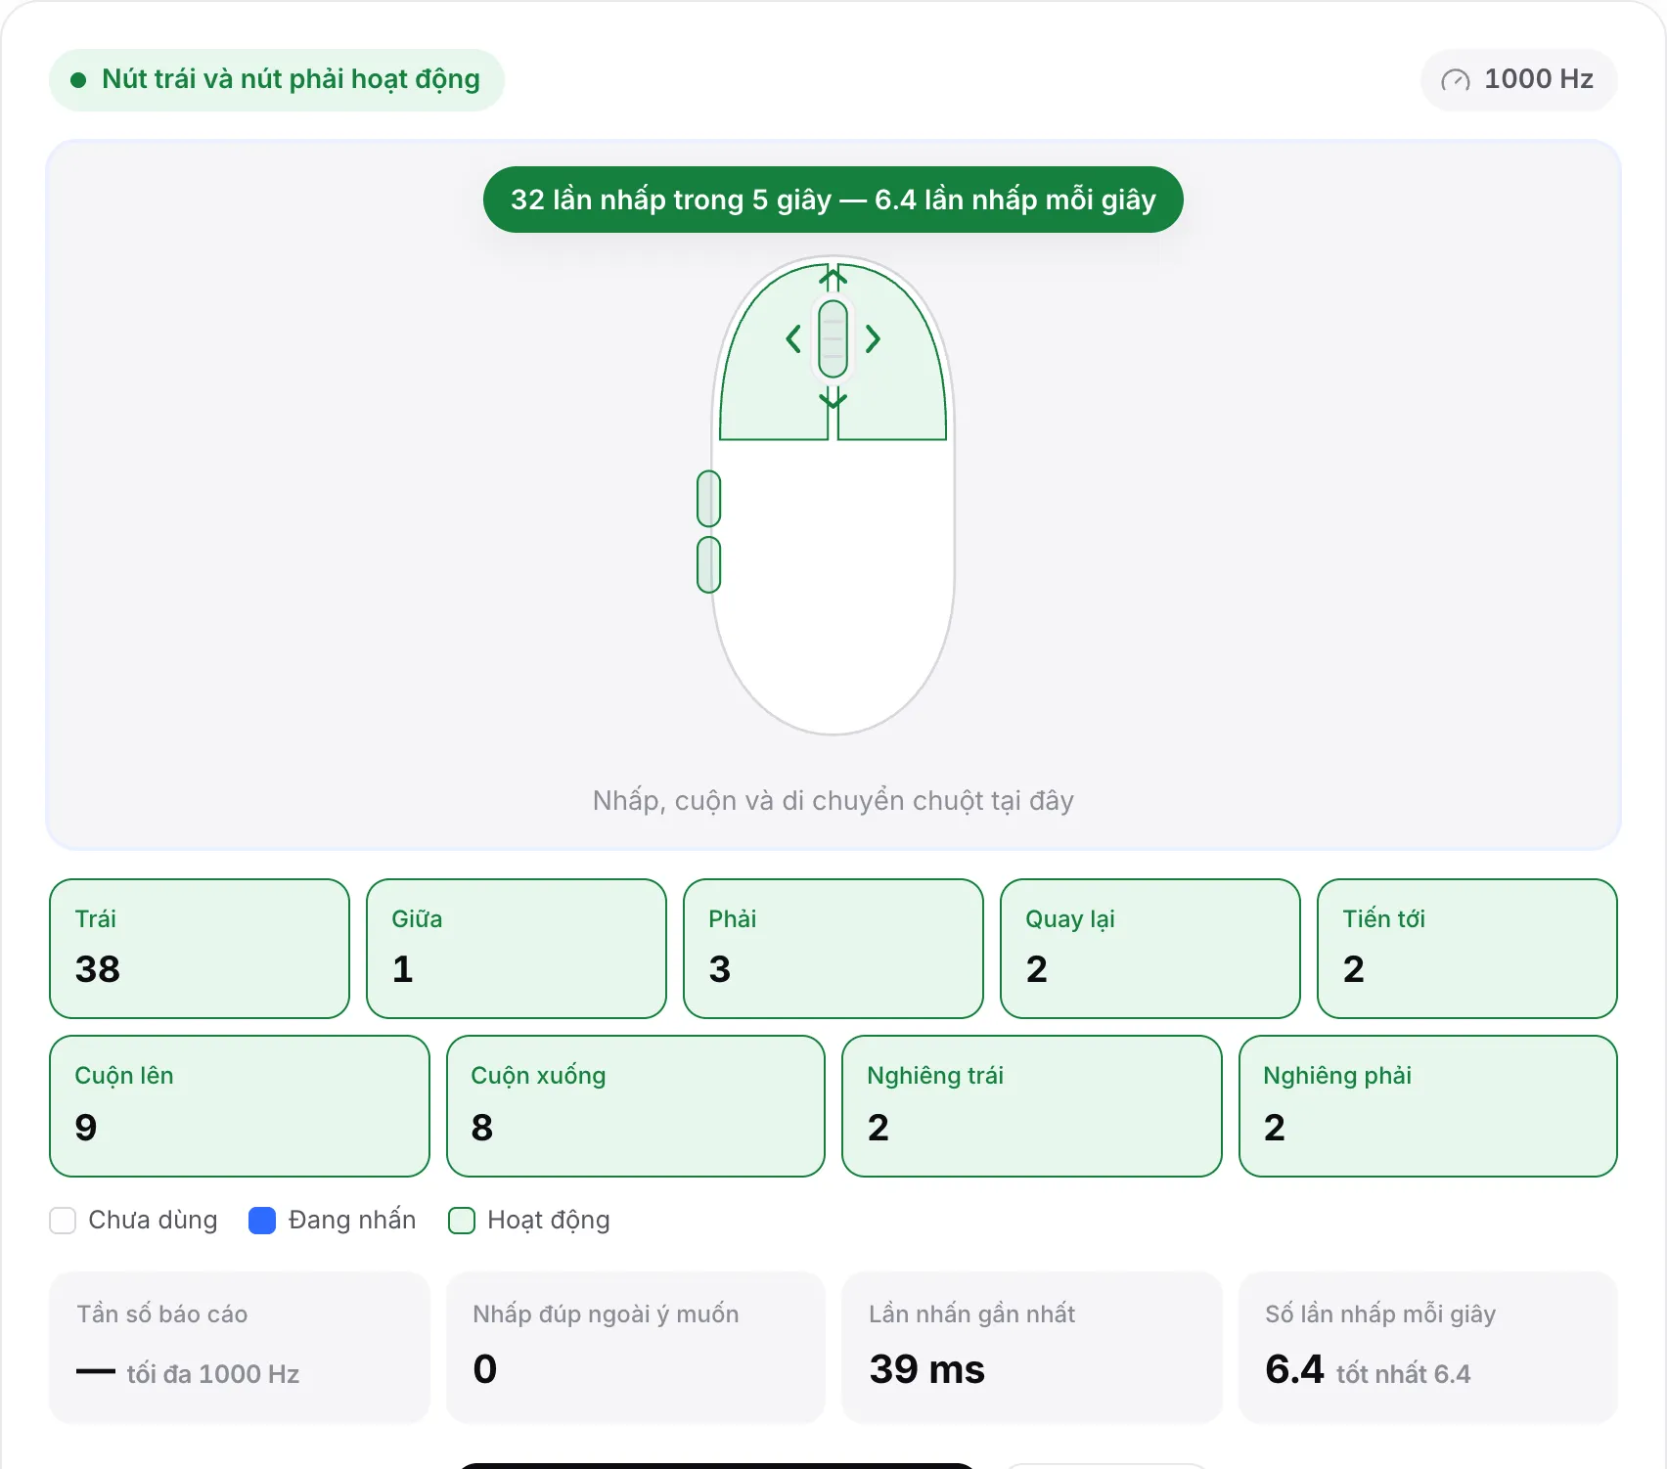Click the green clicks-per-second result banner

(833, 200)
